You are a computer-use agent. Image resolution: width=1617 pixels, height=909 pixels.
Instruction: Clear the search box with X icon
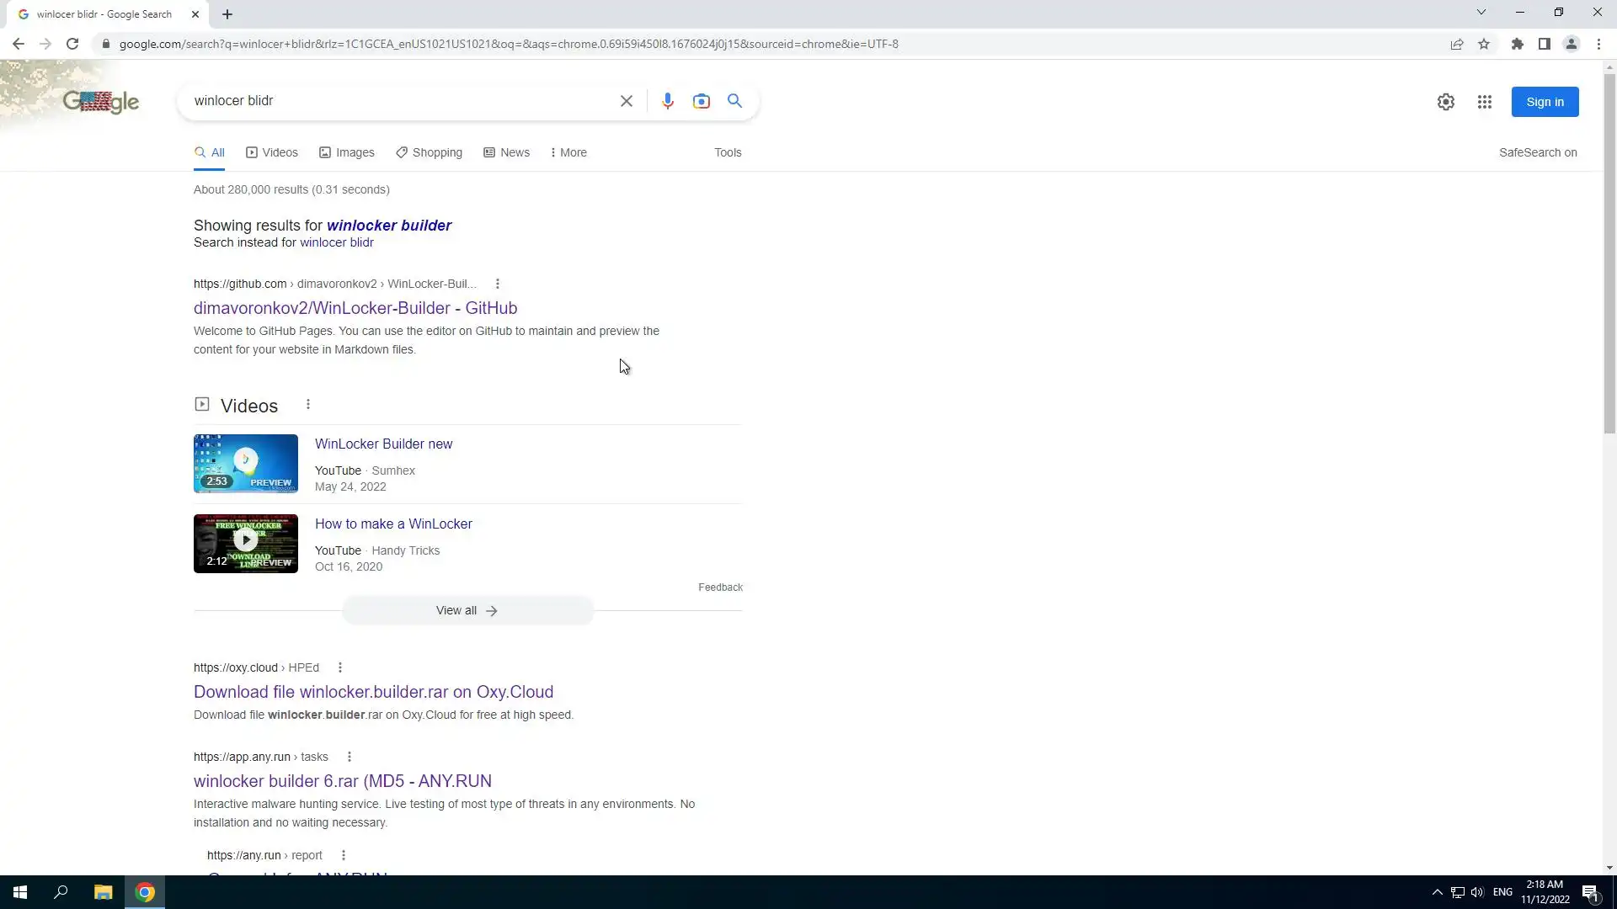626,101
